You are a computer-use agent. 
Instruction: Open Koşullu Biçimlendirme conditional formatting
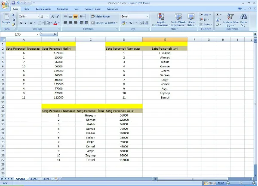[x=161, y=19]
